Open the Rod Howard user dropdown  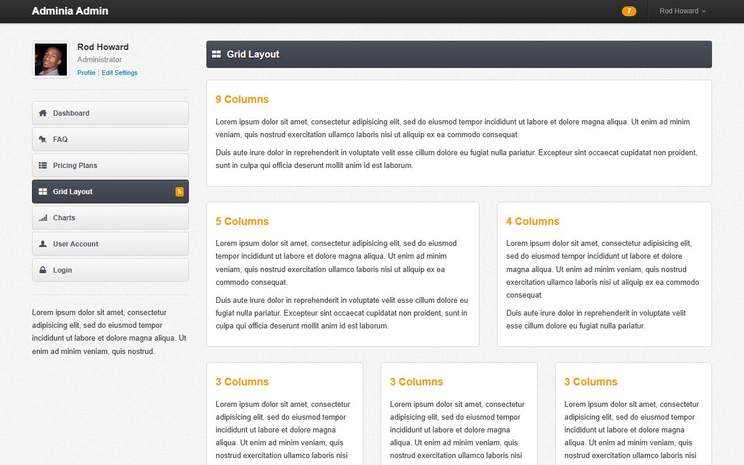point(682,11)
